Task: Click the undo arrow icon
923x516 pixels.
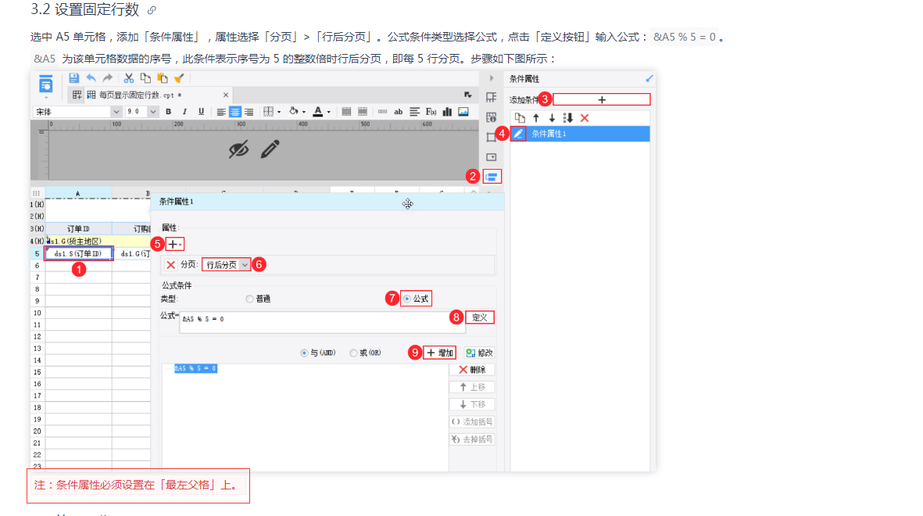Action: click(x=91, y=77)
